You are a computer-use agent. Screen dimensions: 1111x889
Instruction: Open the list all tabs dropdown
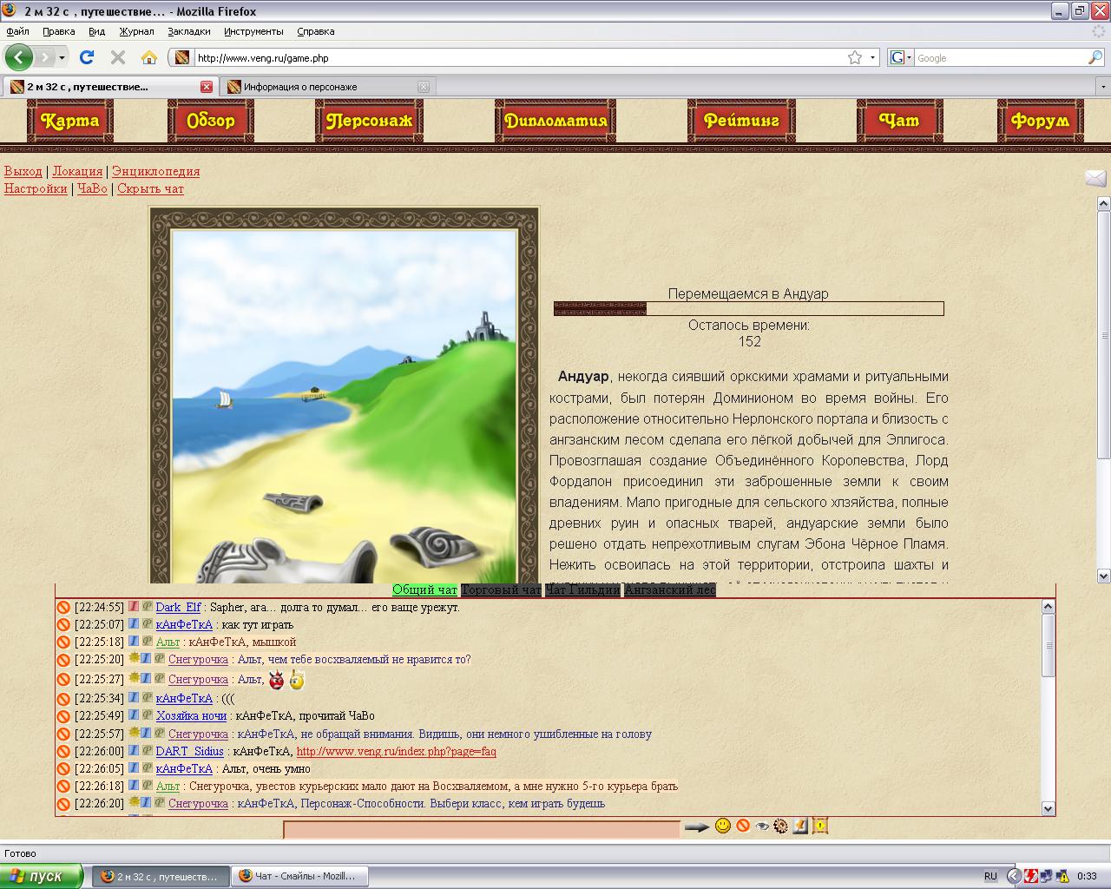pos(1103,87)
